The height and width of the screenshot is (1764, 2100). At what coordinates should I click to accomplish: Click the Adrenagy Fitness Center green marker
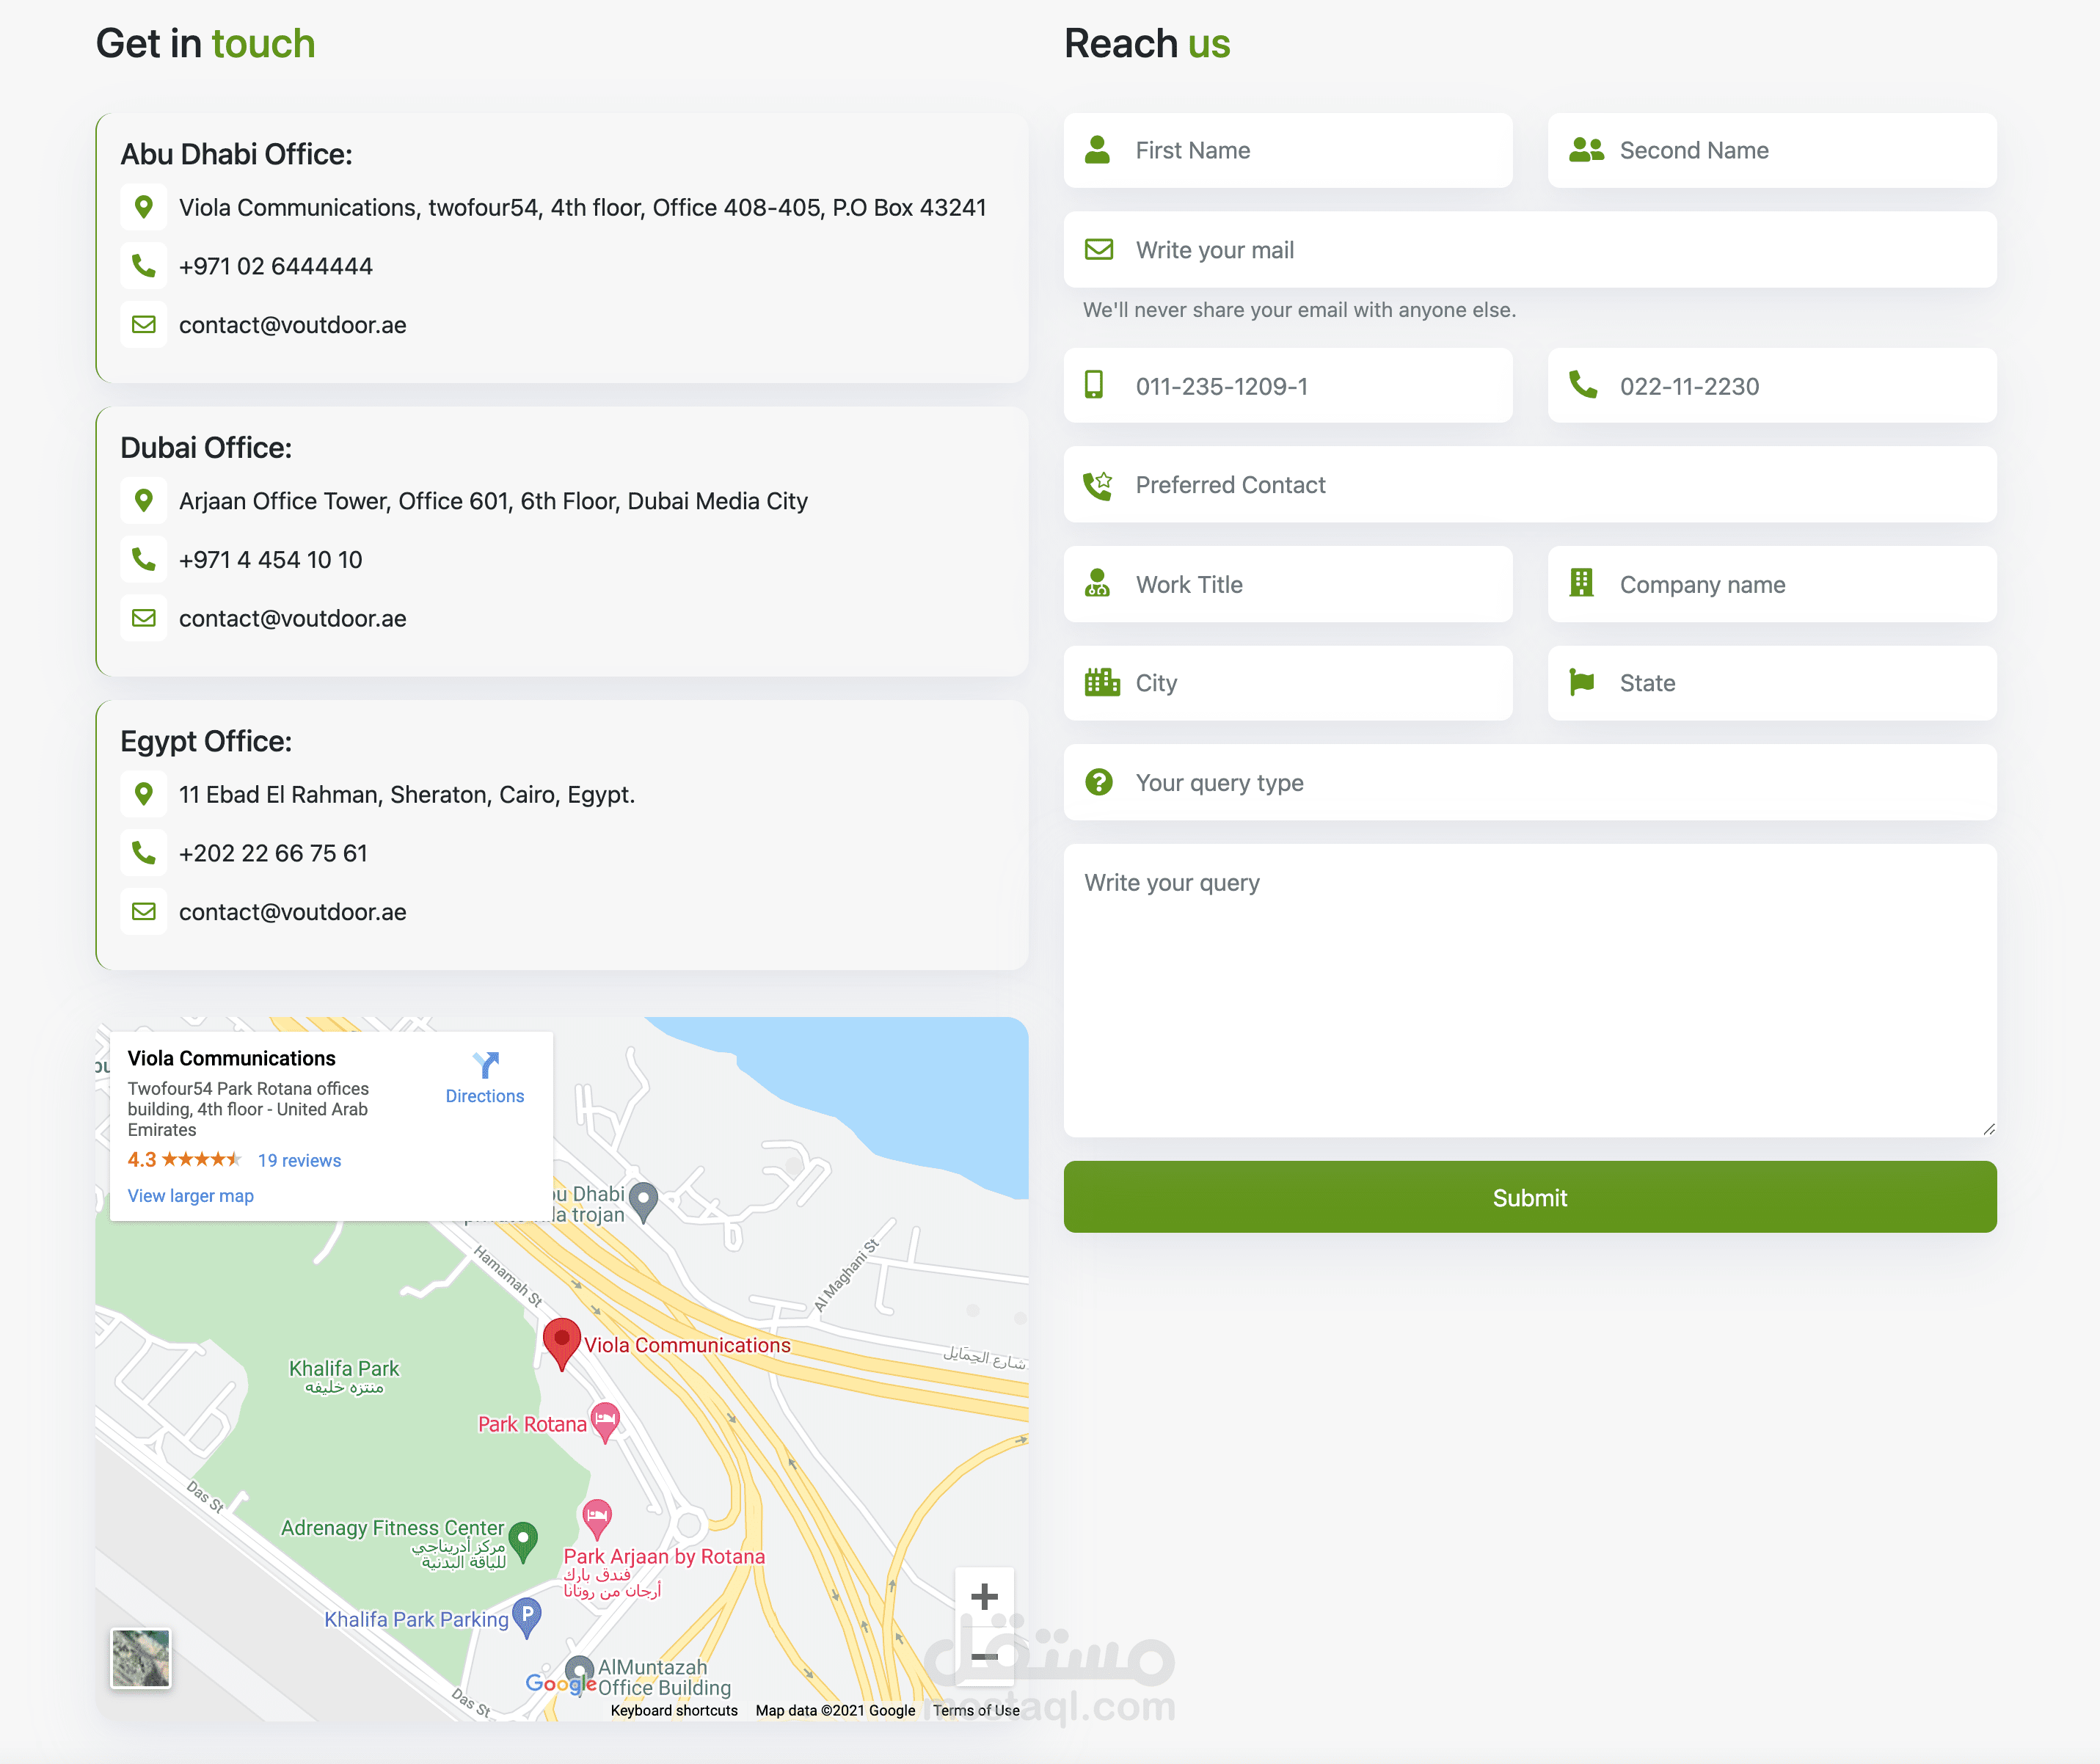pos(523,1538)
